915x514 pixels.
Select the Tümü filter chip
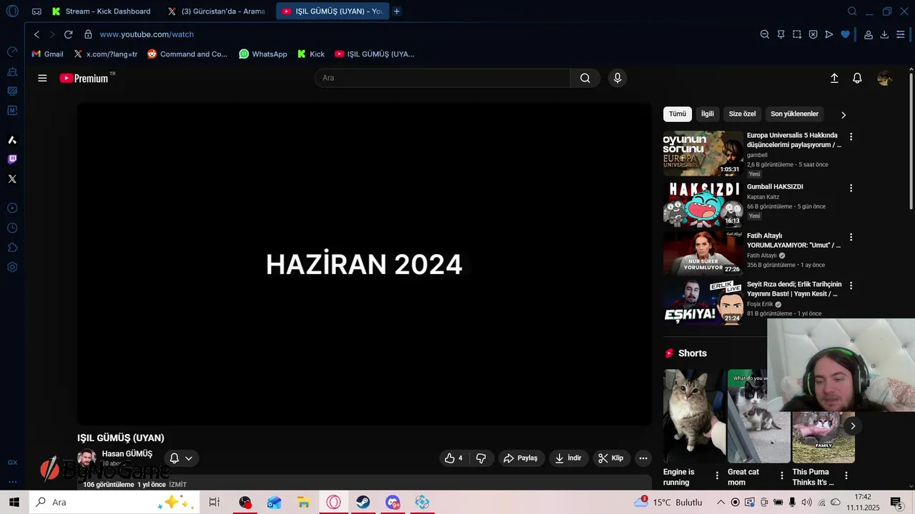(x=678, y=114)
